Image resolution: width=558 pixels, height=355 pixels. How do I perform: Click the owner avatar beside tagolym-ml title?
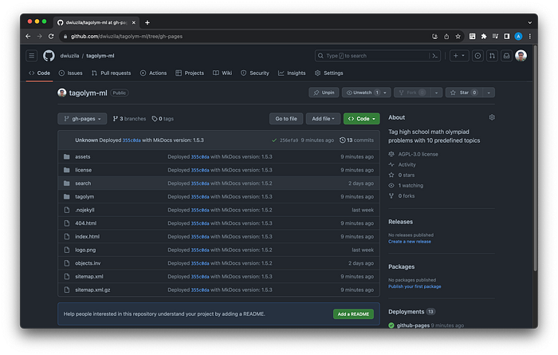point(62,93)
